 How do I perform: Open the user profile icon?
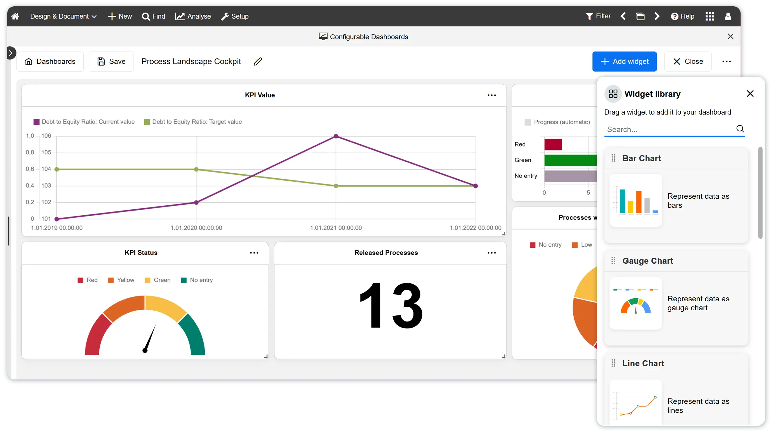[728, 16]
